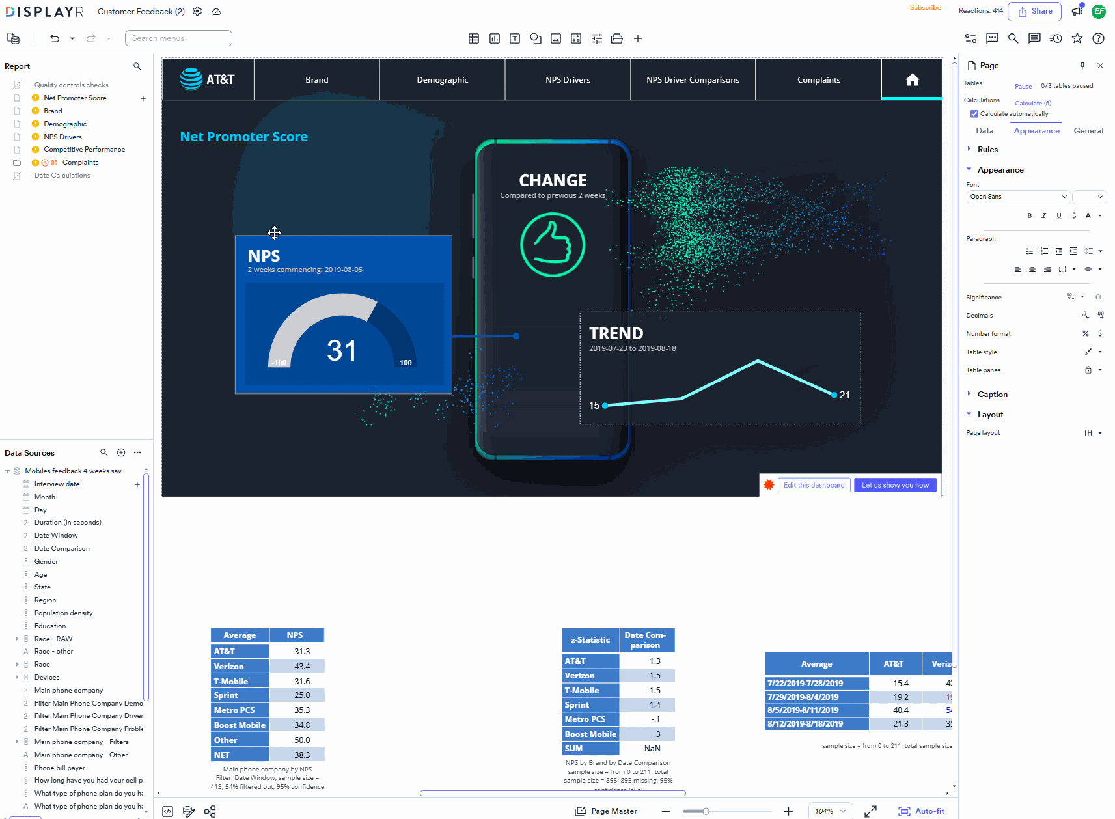The image size is (1115, 819).
Task: Open search using the magnifier icon
Action: tap(1013, 38)
